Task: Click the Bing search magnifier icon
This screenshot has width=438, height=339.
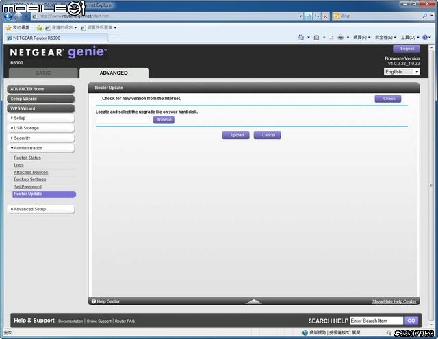Action: point(425,16)
